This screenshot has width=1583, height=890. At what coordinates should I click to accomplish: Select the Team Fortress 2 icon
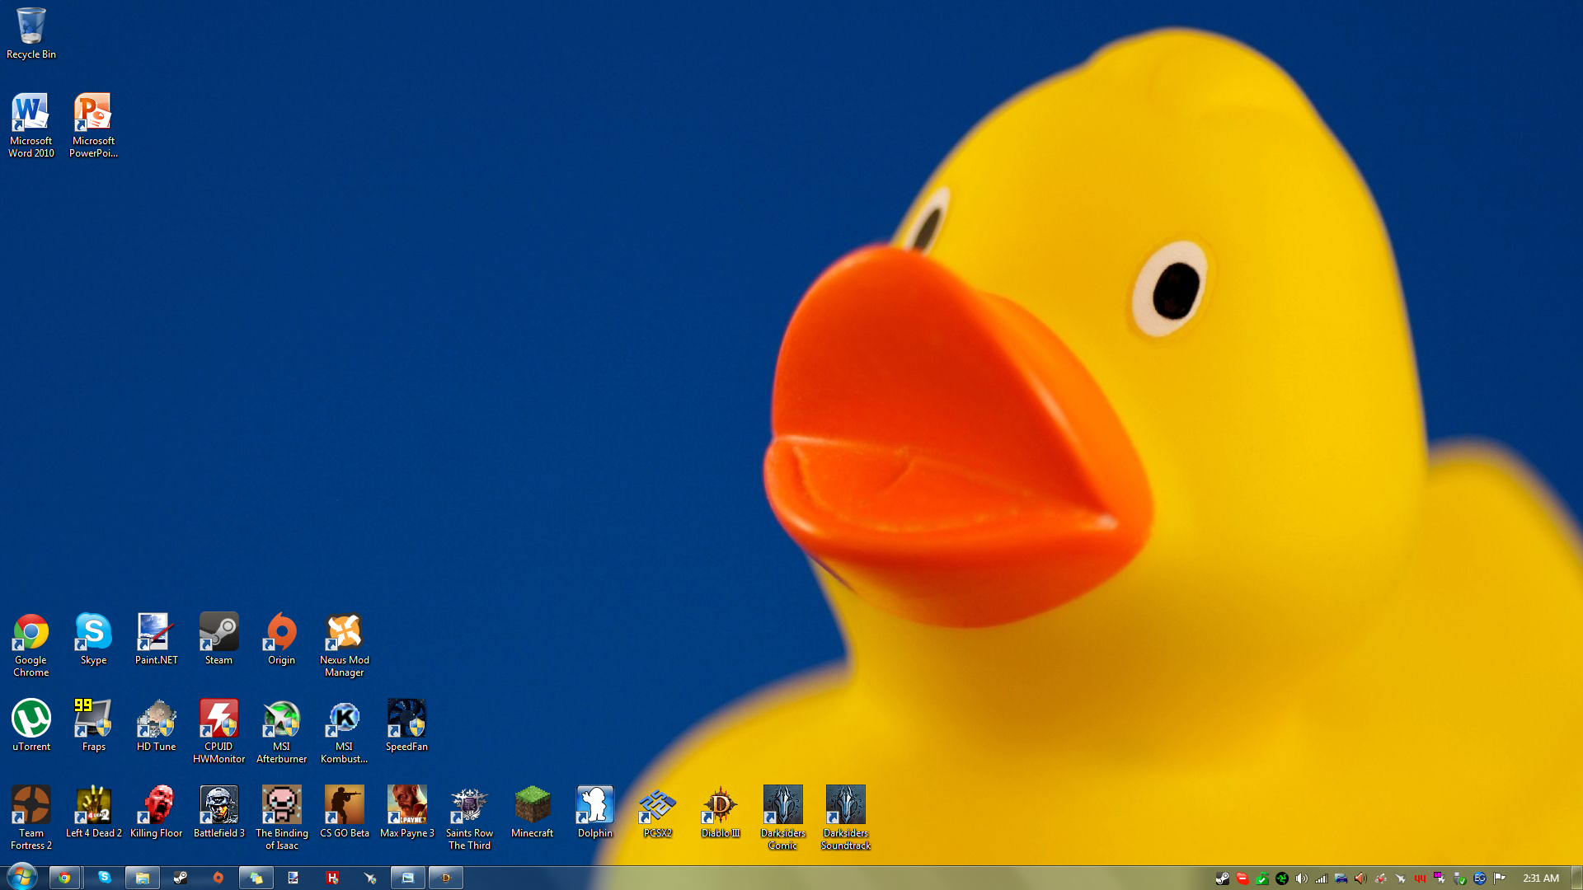pyautogui.click(x=31, y=806)
